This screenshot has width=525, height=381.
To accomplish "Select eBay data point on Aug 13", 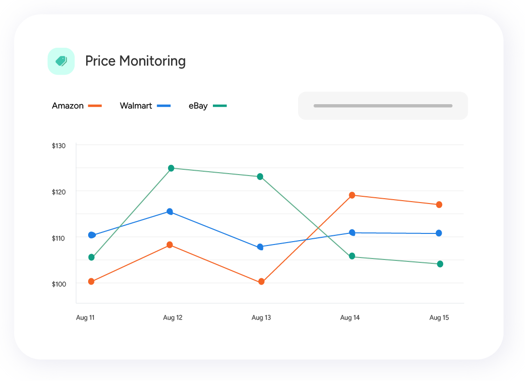I will coord(260,177).
